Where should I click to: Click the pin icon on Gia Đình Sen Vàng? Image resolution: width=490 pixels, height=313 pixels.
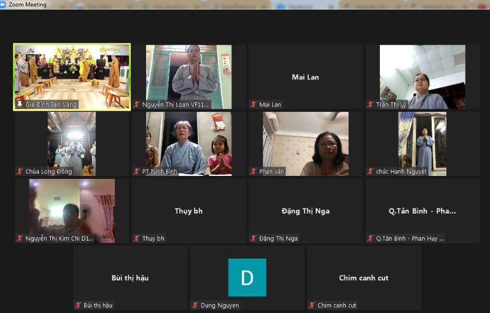19,105
